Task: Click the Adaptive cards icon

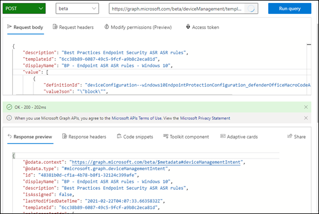Action: [x=222, y=136]
